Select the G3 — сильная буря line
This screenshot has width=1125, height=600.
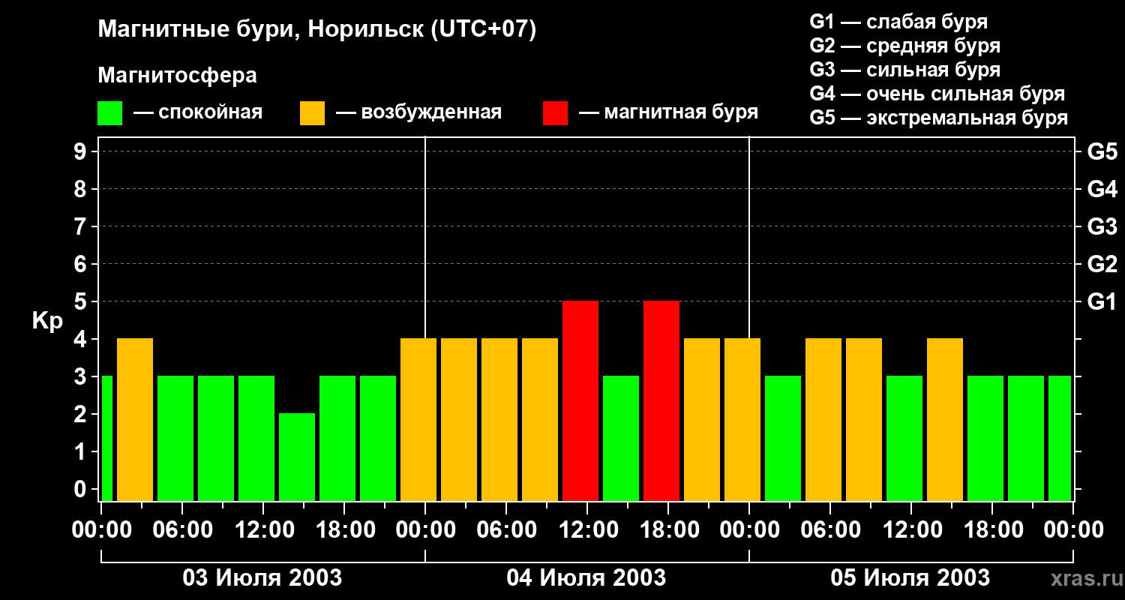[x=905, y=70]
